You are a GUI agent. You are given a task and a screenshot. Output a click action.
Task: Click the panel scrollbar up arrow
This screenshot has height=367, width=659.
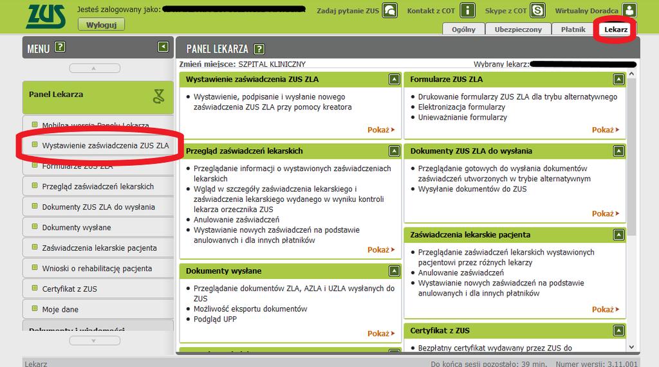coord(631,74)
